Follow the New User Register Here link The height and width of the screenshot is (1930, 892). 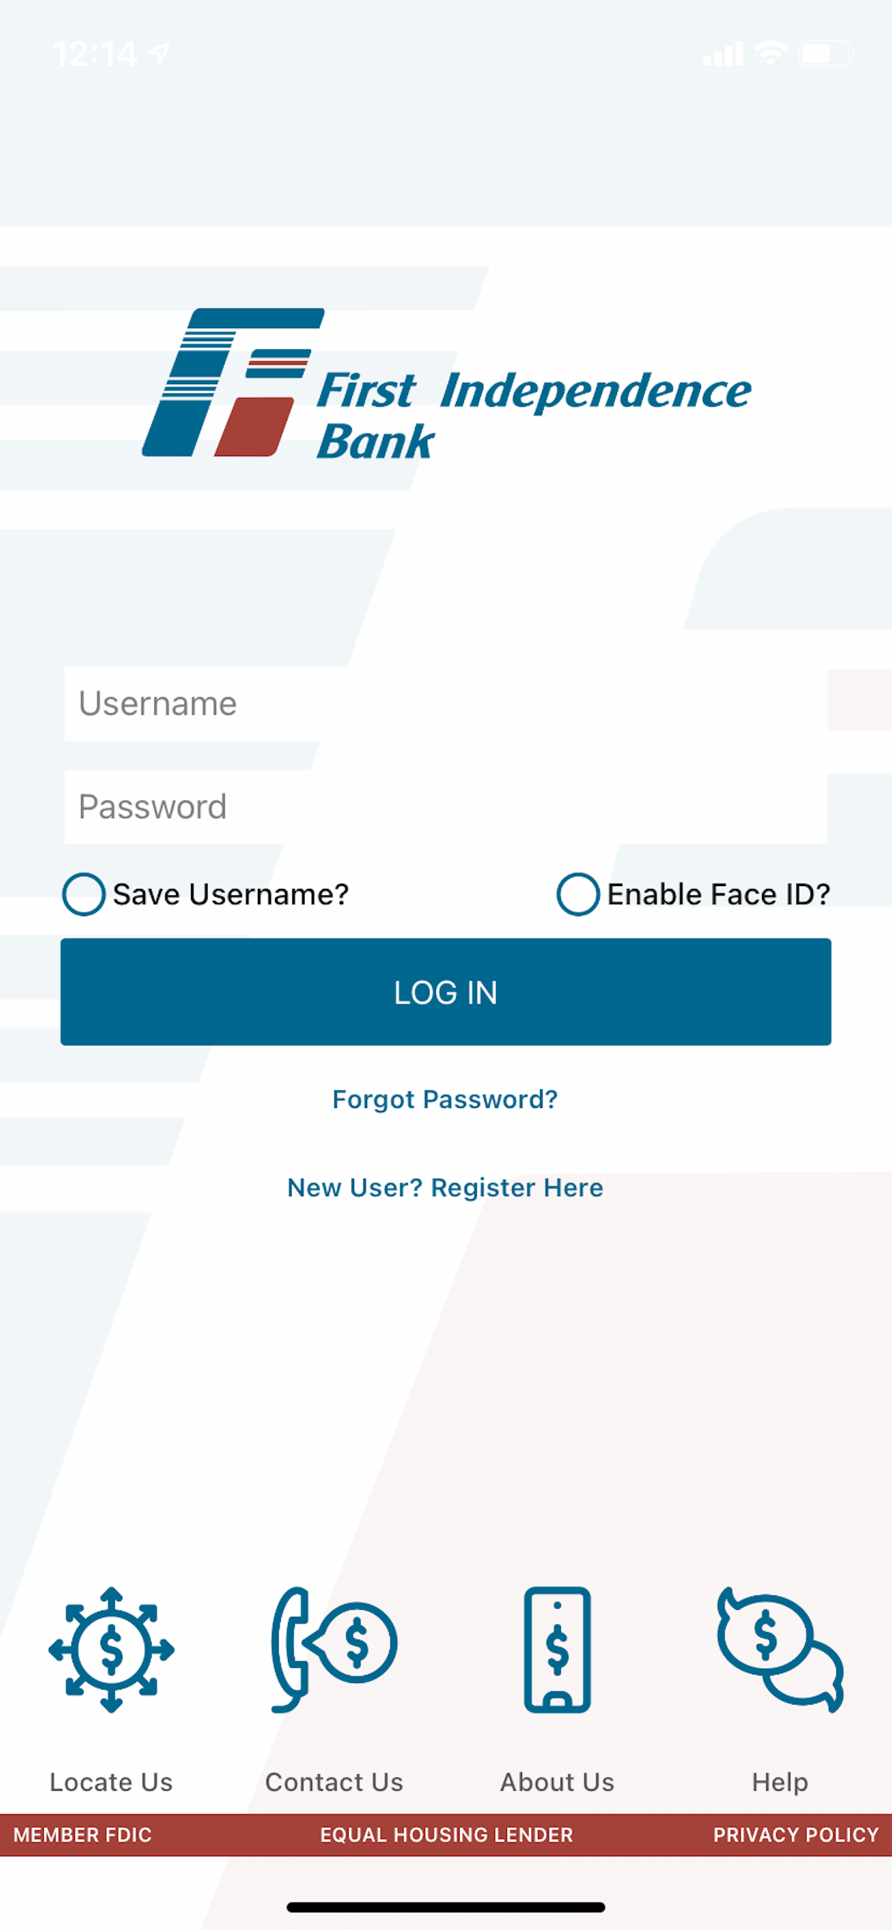click(445, 1188)
